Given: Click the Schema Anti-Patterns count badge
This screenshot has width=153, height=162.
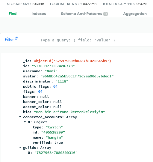Looking at the screenshot, I should point(105,14).
